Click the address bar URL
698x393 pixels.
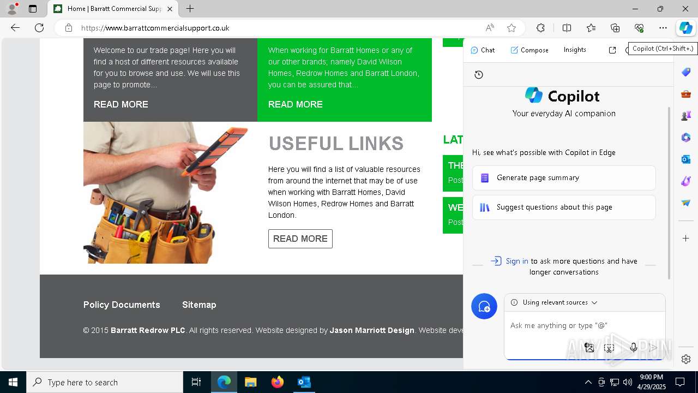(155, 28)
